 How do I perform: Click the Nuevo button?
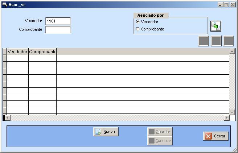(x=106, y=132)
